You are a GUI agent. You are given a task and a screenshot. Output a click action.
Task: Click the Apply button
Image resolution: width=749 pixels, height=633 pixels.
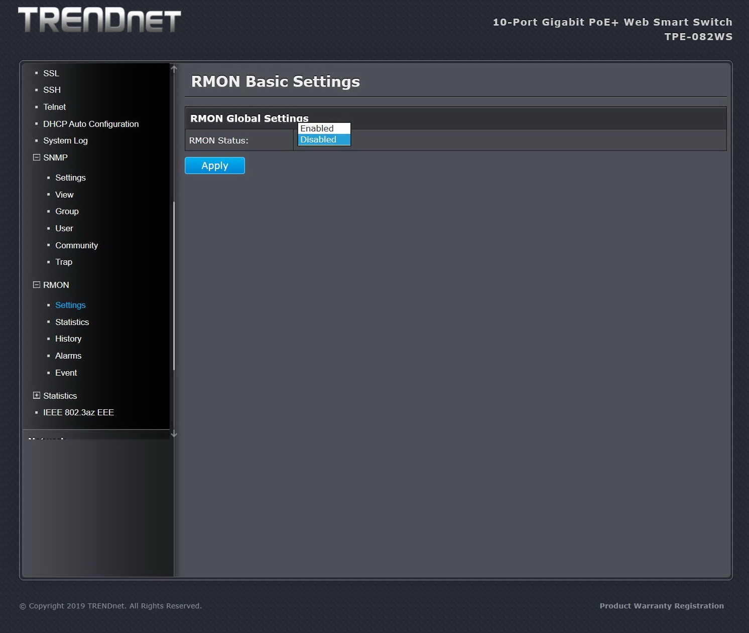(x=215, y=166)
